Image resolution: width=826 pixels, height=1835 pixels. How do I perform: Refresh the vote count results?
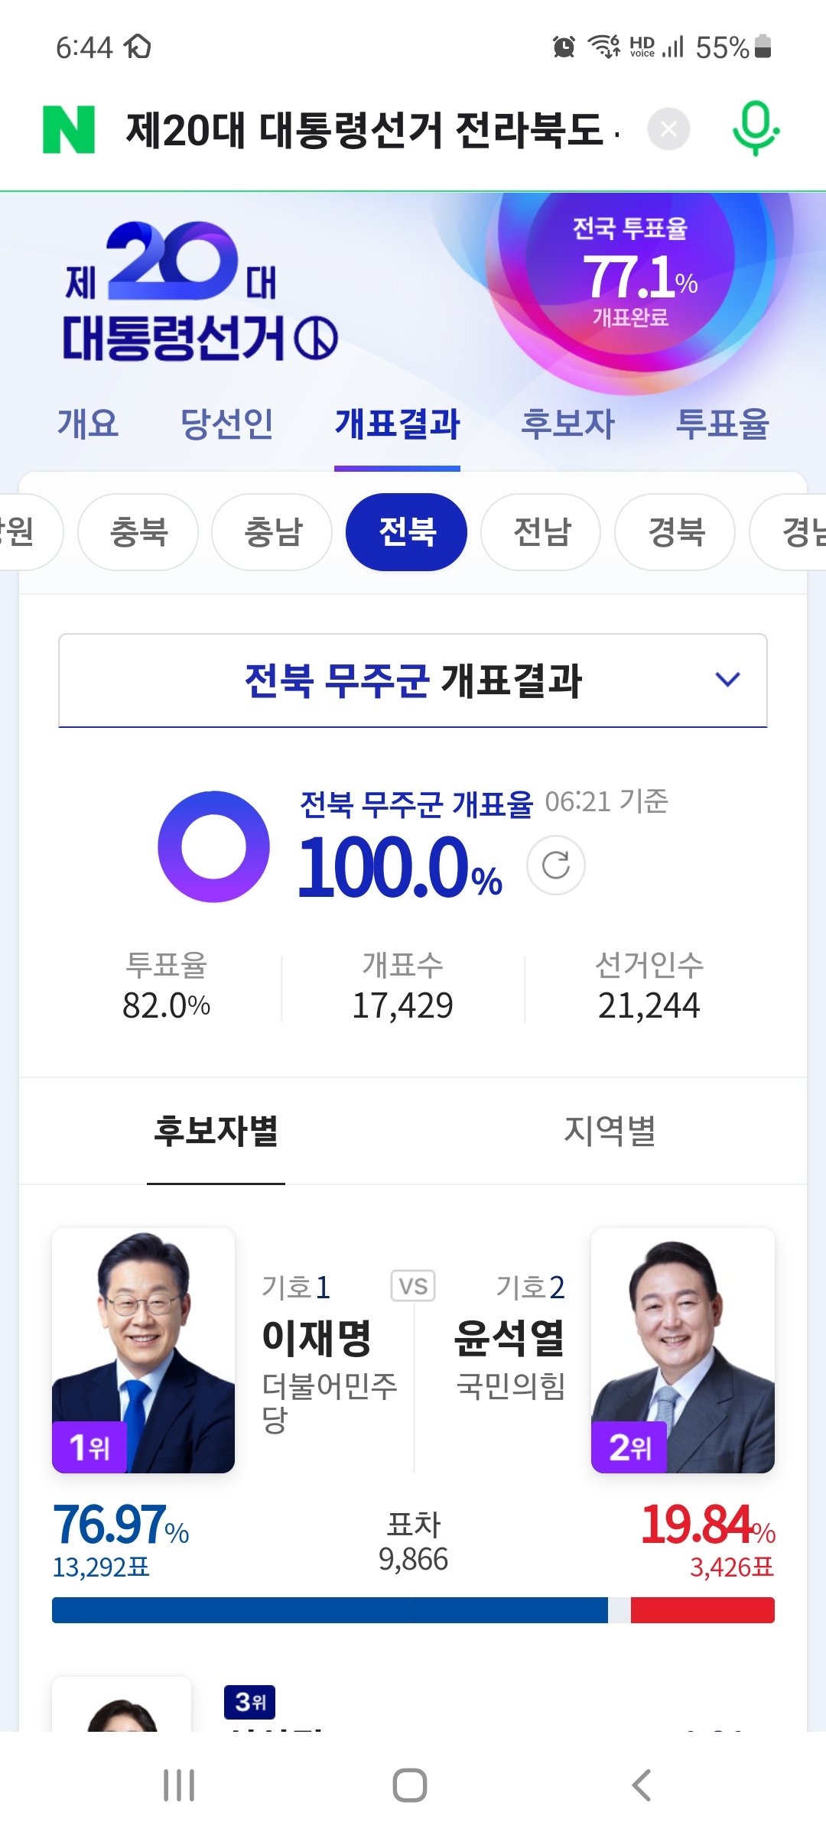click(556, 866)
